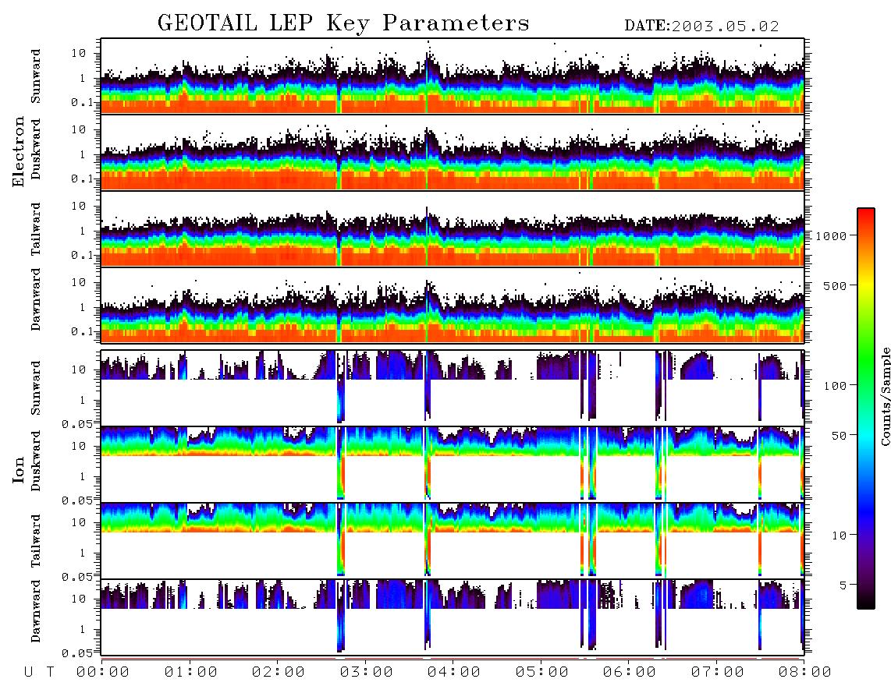Select the Ion Dawnward axis label
This screenshot has width=891, height=686.
(x=36, y=611)
